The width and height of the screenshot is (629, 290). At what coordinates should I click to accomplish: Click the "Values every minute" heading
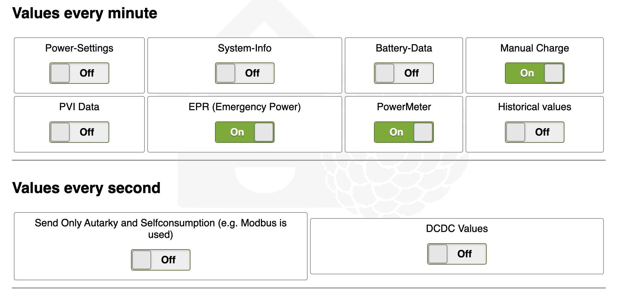click(85, 13)
